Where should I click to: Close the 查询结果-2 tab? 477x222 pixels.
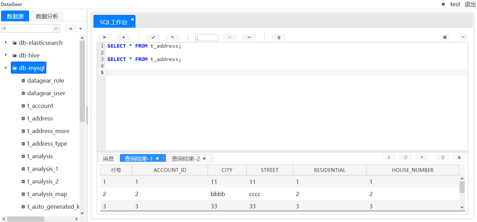(204, 159)
